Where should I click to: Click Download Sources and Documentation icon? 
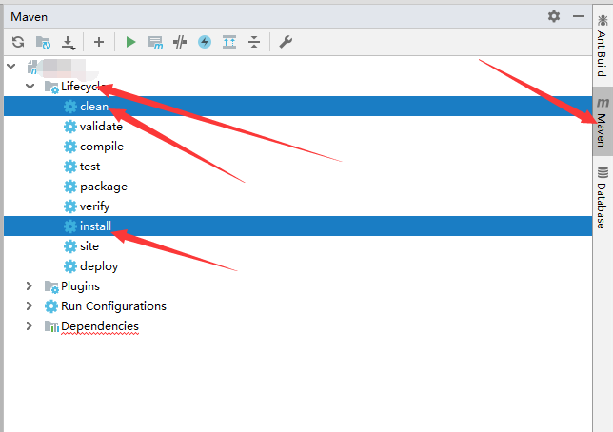pyautogui.click(x=69, y=43)
